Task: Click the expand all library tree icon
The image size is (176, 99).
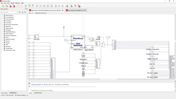Action: point(23,12)
